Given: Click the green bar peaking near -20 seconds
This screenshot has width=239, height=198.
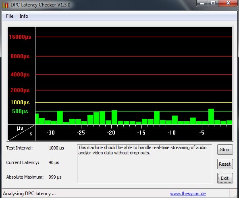Looking at the screenshot, I should click(114, 117).
